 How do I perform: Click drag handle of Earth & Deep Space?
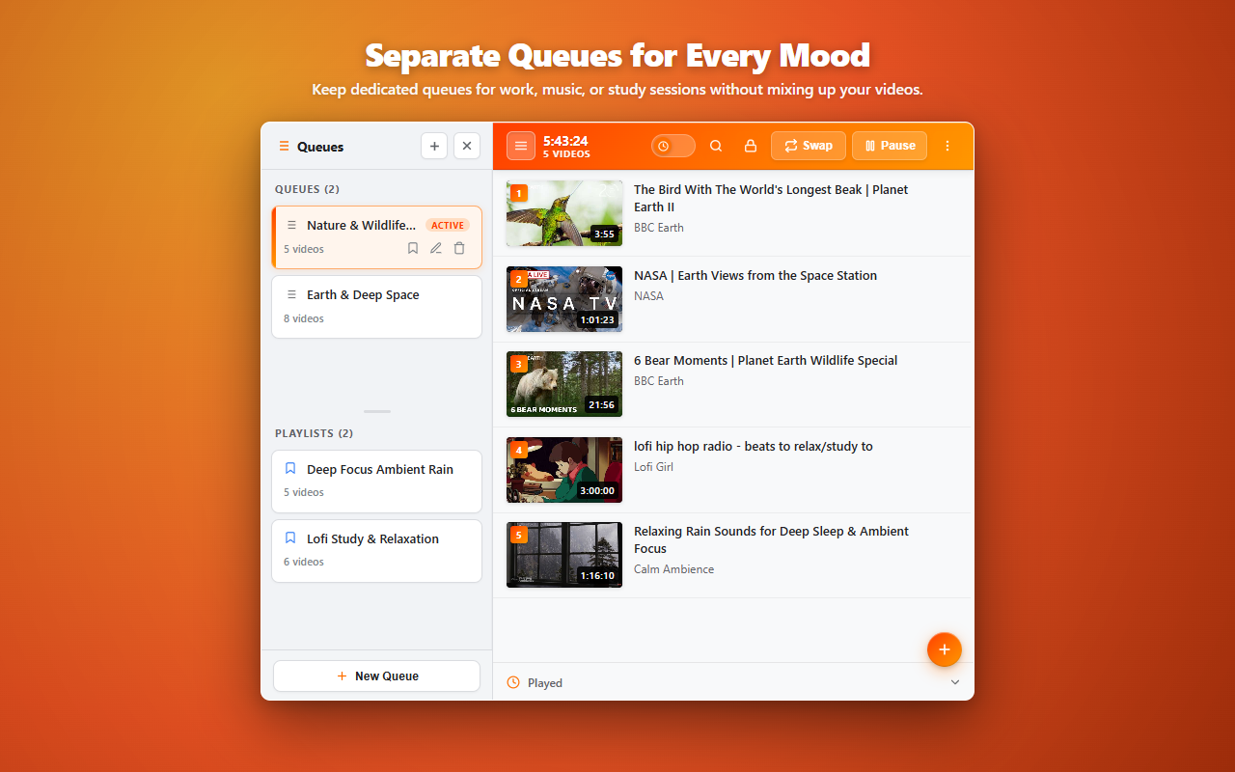click(x=291, y=294)
